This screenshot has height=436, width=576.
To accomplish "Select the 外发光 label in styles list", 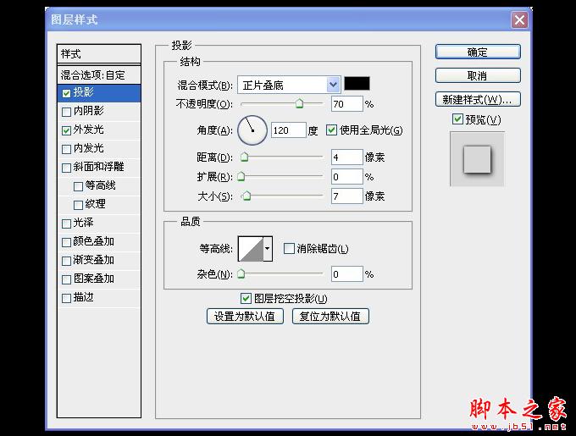I will [x=89, y=130].
